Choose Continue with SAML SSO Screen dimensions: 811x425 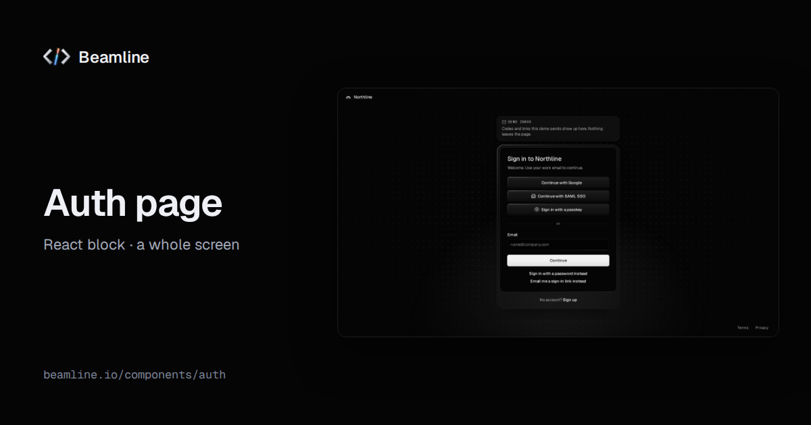pos(558,196)
